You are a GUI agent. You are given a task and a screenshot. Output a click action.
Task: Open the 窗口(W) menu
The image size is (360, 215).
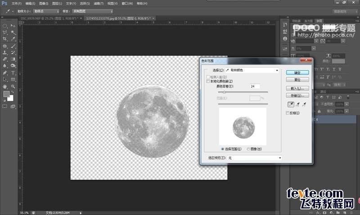[x=127, y=4]
